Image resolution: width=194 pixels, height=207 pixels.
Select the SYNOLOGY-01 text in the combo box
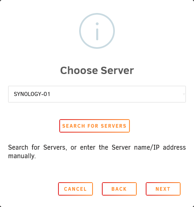click(x=32, y=94)
